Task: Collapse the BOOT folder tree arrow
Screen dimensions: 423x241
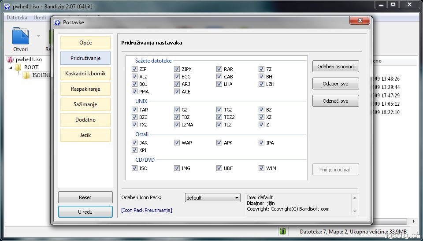Action: [x=11, y=67]
